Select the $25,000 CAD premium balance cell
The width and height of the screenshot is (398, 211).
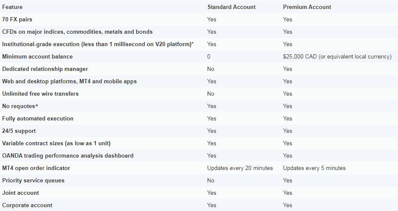(x=338, y=57)
